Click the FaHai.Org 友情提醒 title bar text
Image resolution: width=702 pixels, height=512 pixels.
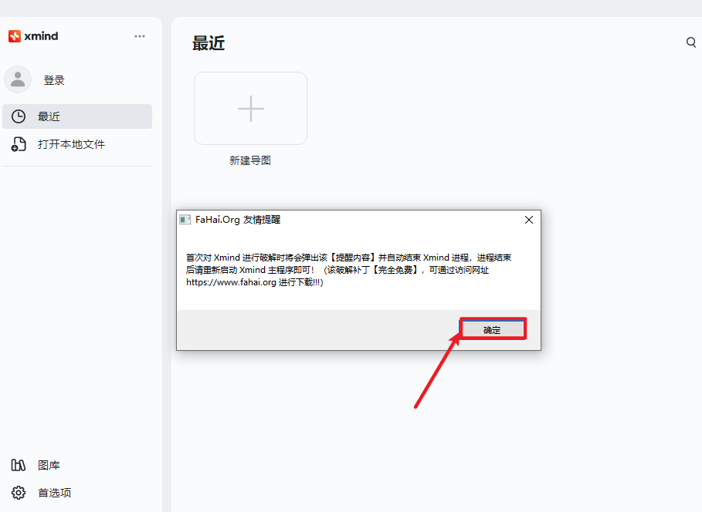(x=238, y=220)
